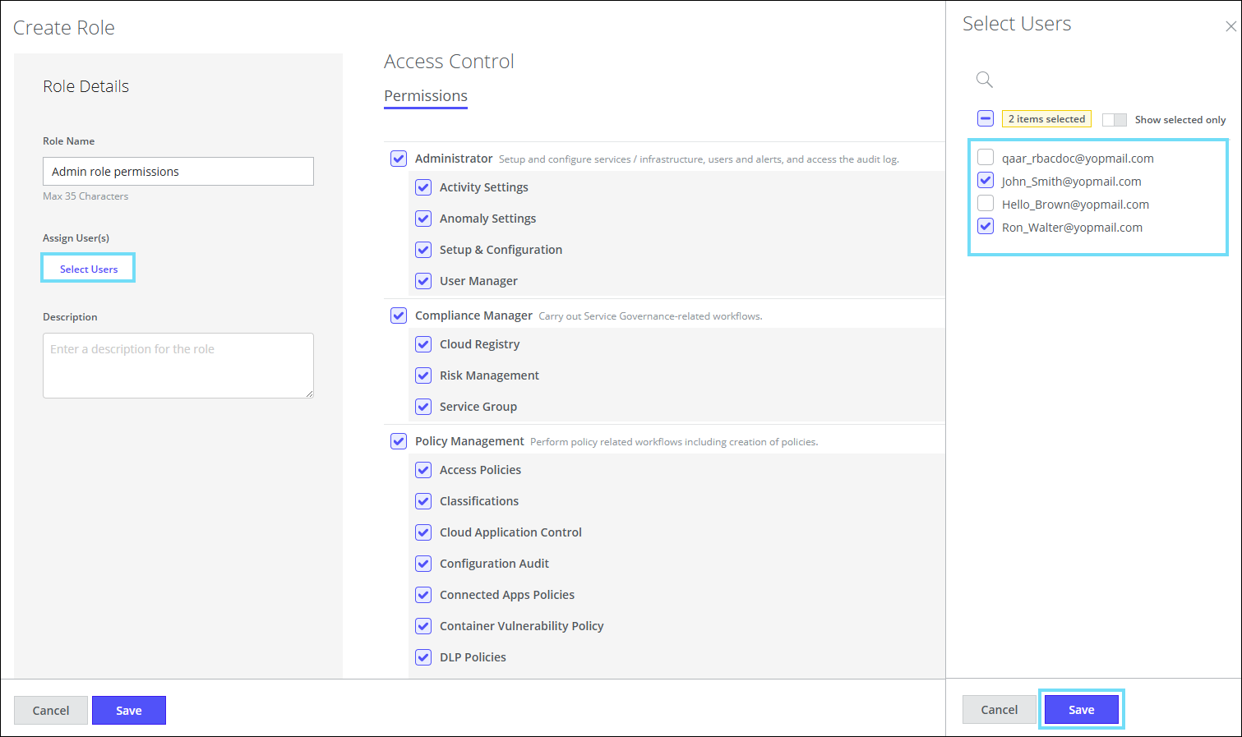Viewport: 1242px width, 737px height.
Task: Edit the Role Name field
Action: coord(178,172)
